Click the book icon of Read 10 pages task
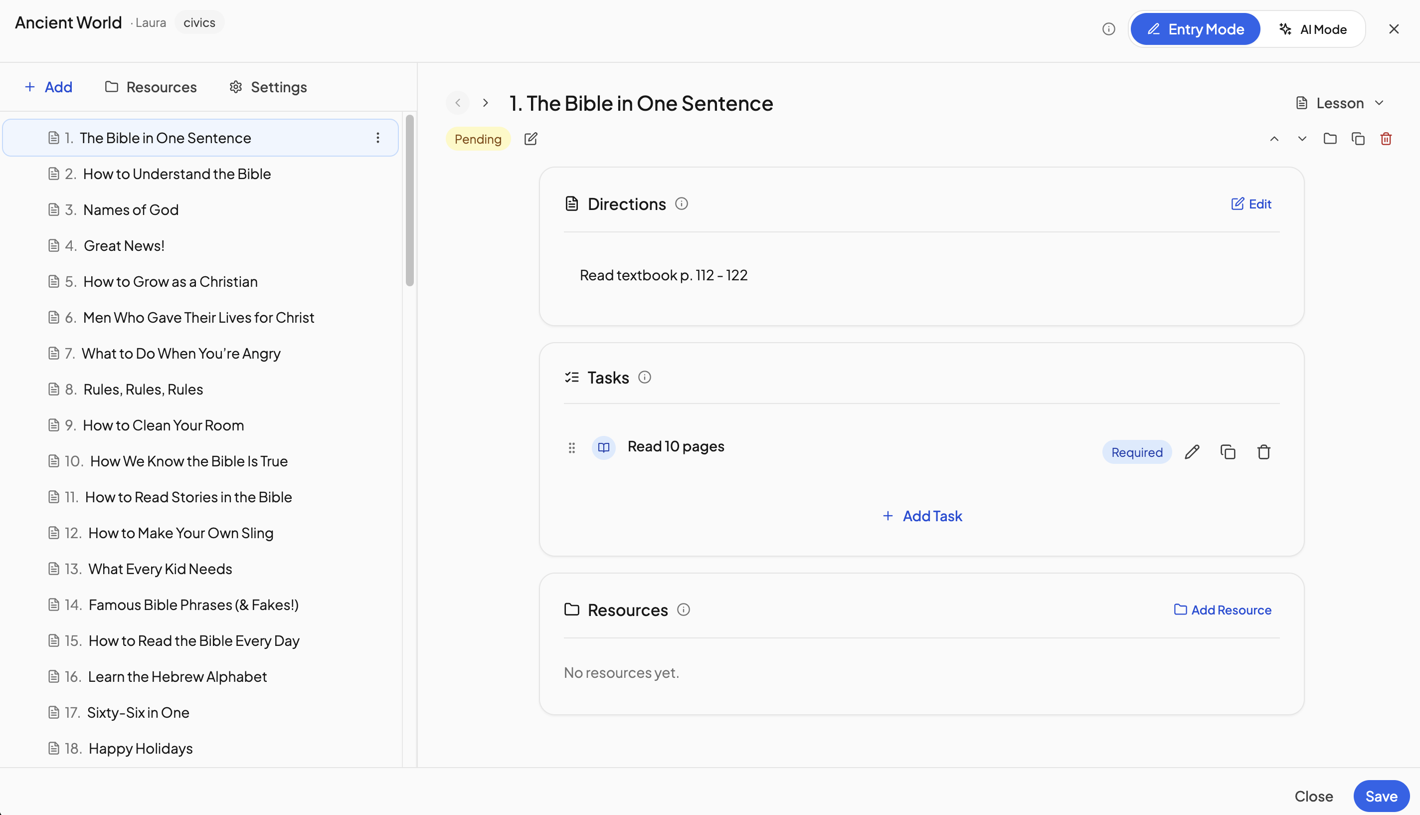 point(604,448)
